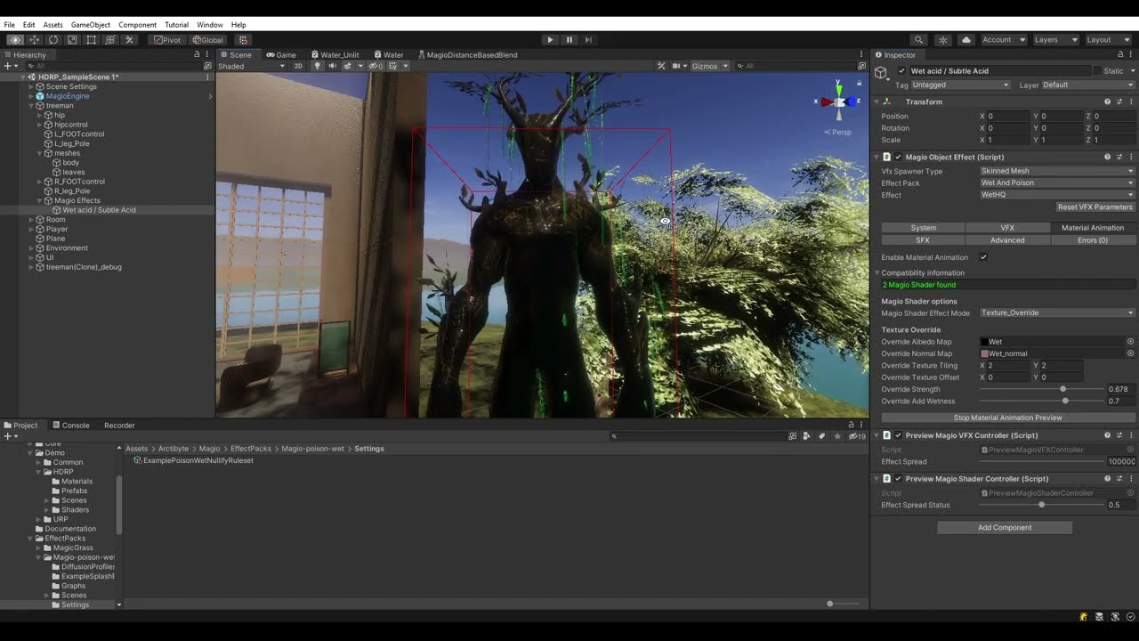Switch to the Game tab
This screenshot has width=1139, height=641.
click(x=281, y=55)
